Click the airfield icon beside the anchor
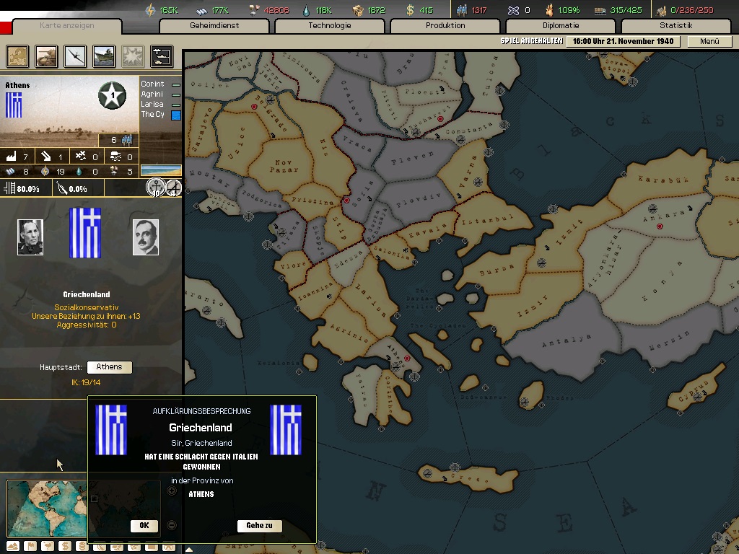This screenshot has width=739, height=554. (x=174, y=188)
